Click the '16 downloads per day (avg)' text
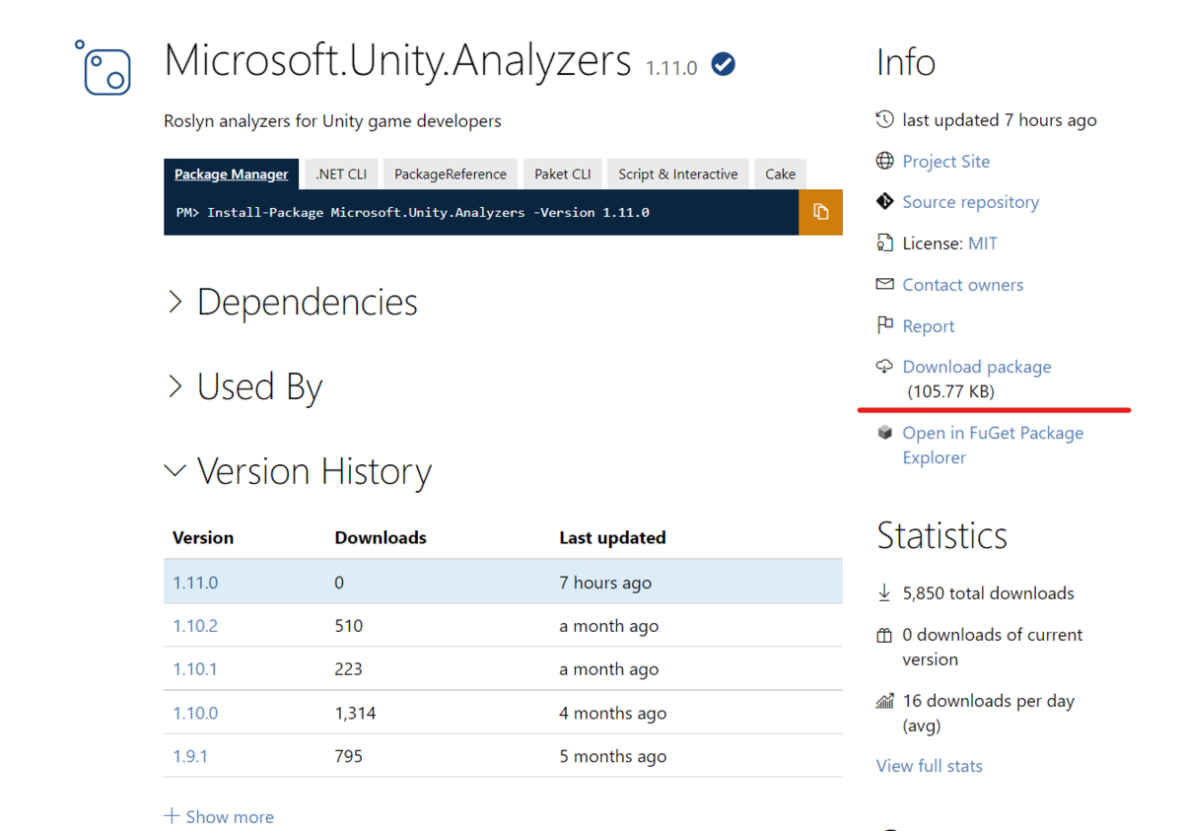The image size is (1183, 831). pyautogui.click(x=989, y=713)
